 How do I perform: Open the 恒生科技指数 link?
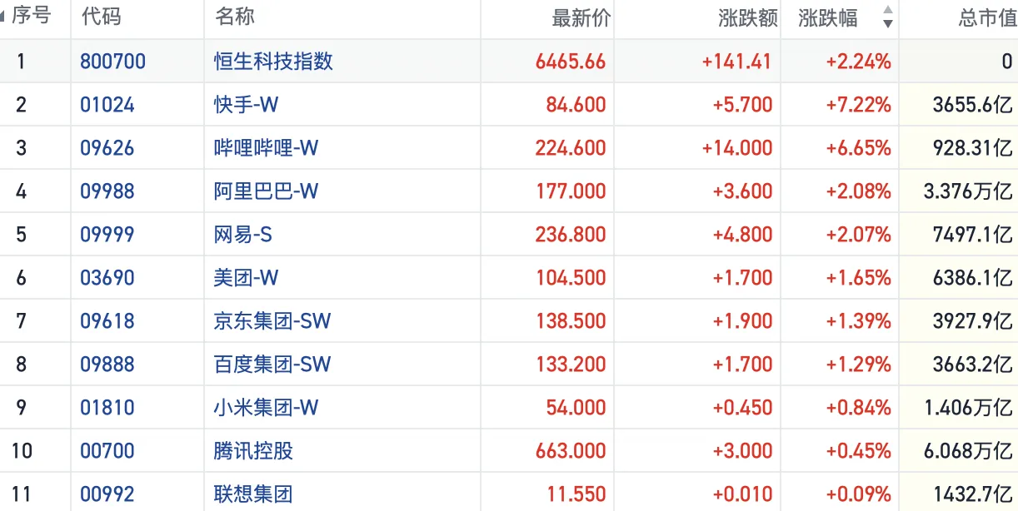point(273,62)
